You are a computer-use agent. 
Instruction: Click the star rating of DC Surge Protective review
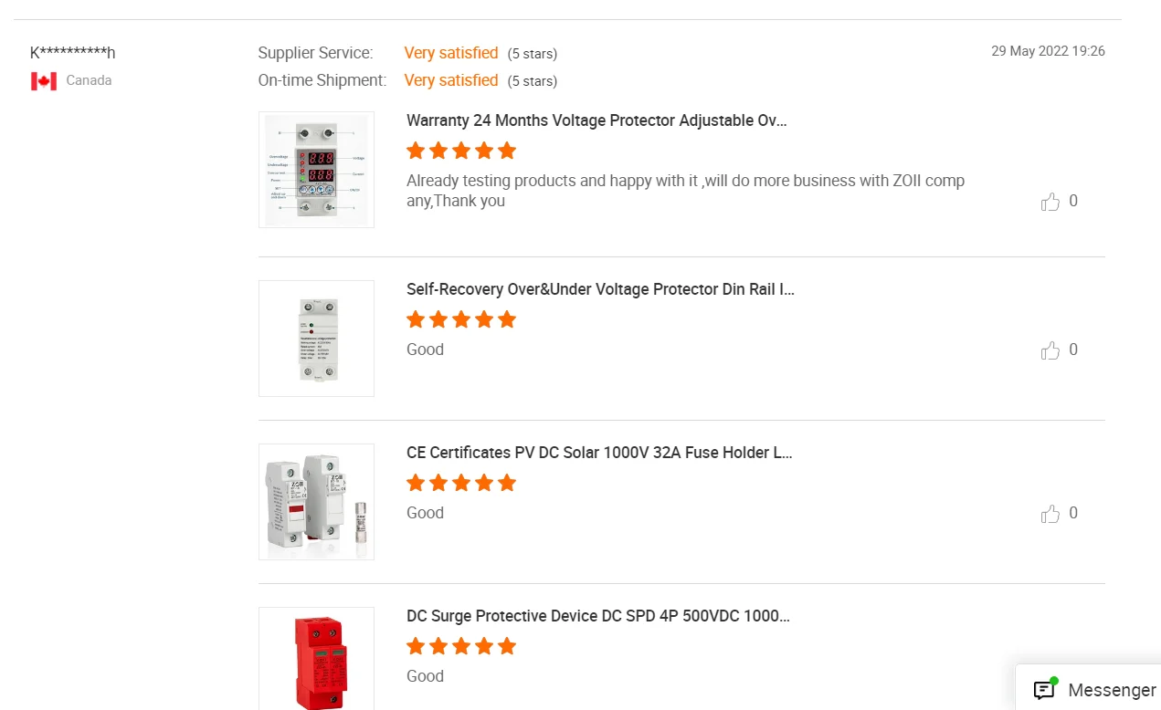point(461,646)
